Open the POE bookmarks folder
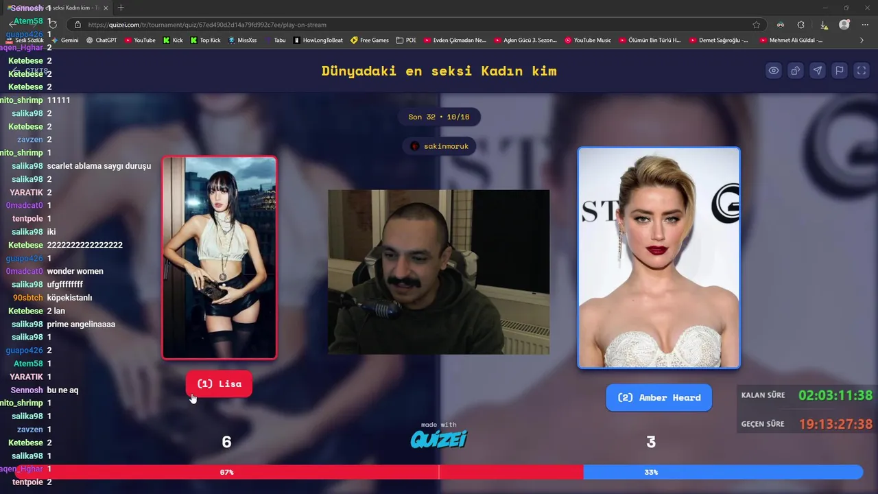This screenshot has height=494, width=878. tap(406, 40)
